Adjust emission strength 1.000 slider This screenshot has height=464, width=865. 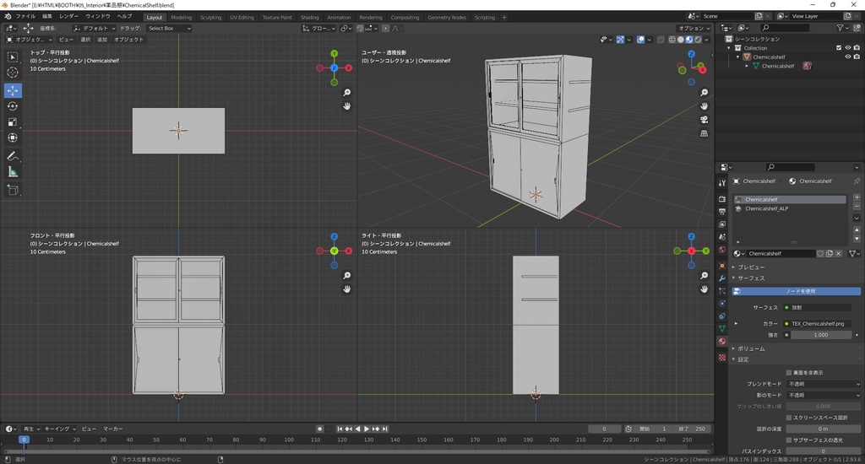(x=821, y=334)
